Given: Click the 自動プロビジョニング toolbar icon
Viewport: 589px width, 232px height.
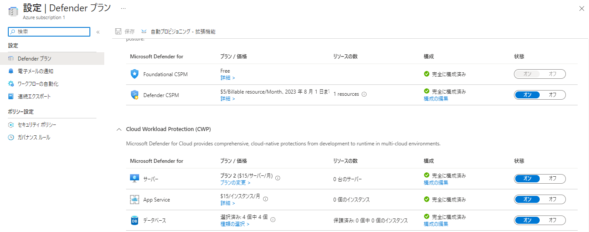Looking at the screenshot, I should (144, 31).
